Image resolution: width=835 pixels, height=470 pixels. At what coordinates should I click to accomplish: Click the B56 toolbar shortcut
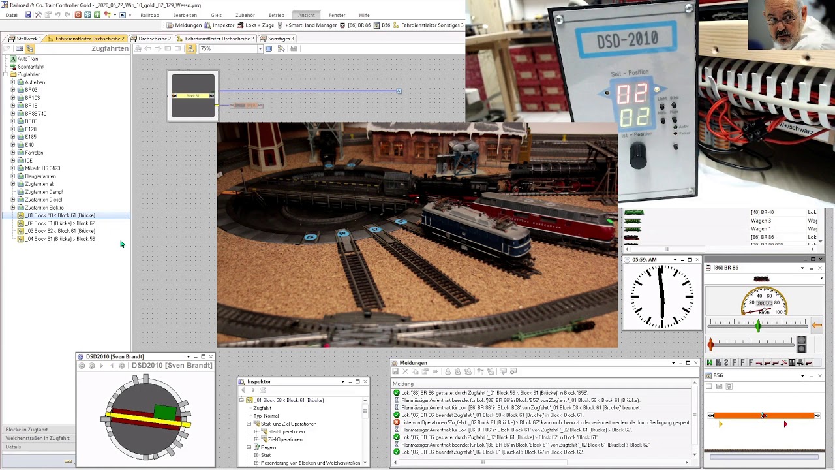[x=382, y=25]
